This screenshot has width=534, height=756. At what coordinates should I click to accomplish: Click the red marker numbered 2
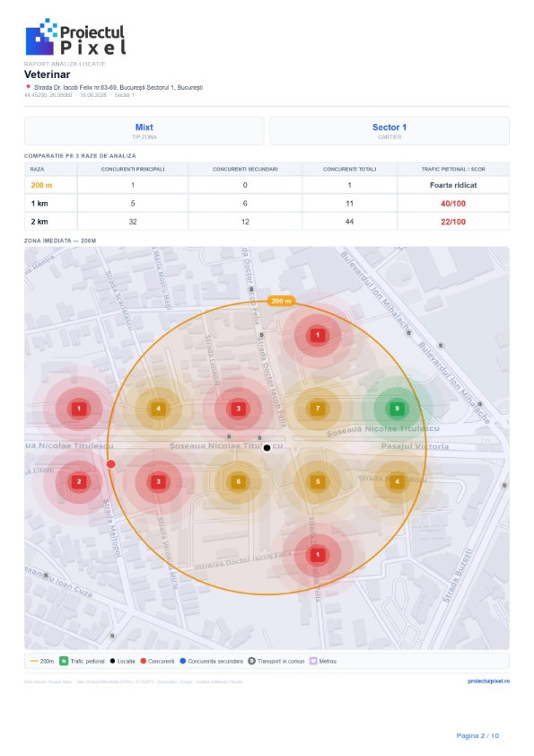[79, 481]
